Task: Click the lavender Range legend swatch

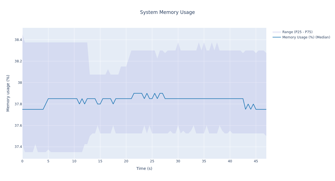Action: click(x=277, y=32)
